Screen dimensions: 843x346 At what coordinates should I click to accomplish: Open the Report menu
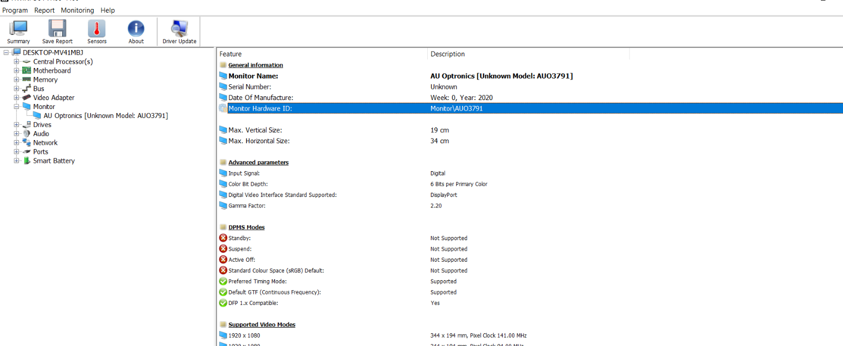(x=44, y=10)
